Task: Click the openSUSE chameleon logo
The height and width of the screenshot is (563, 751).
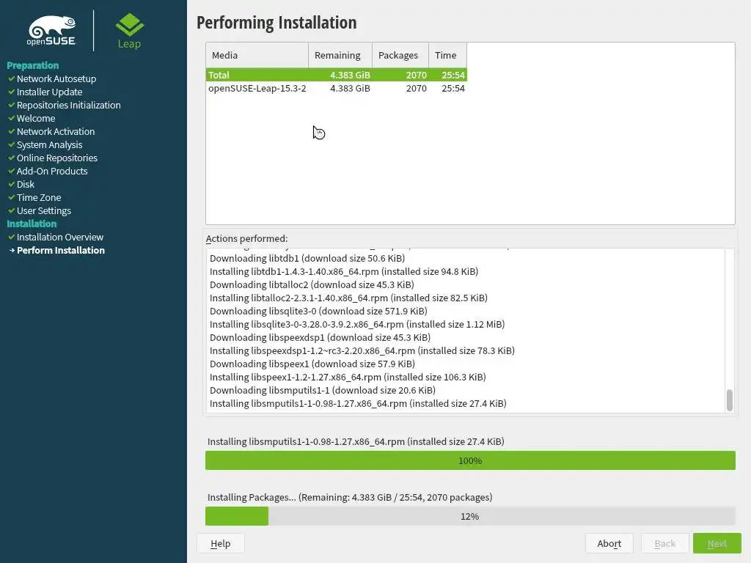Action: point(52,31)
